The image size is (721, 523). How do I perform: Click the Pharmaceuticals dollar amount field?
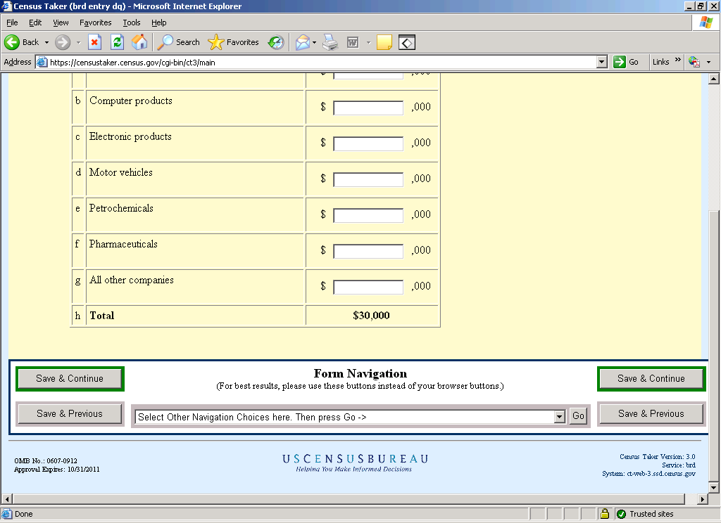tap(368, 251)
